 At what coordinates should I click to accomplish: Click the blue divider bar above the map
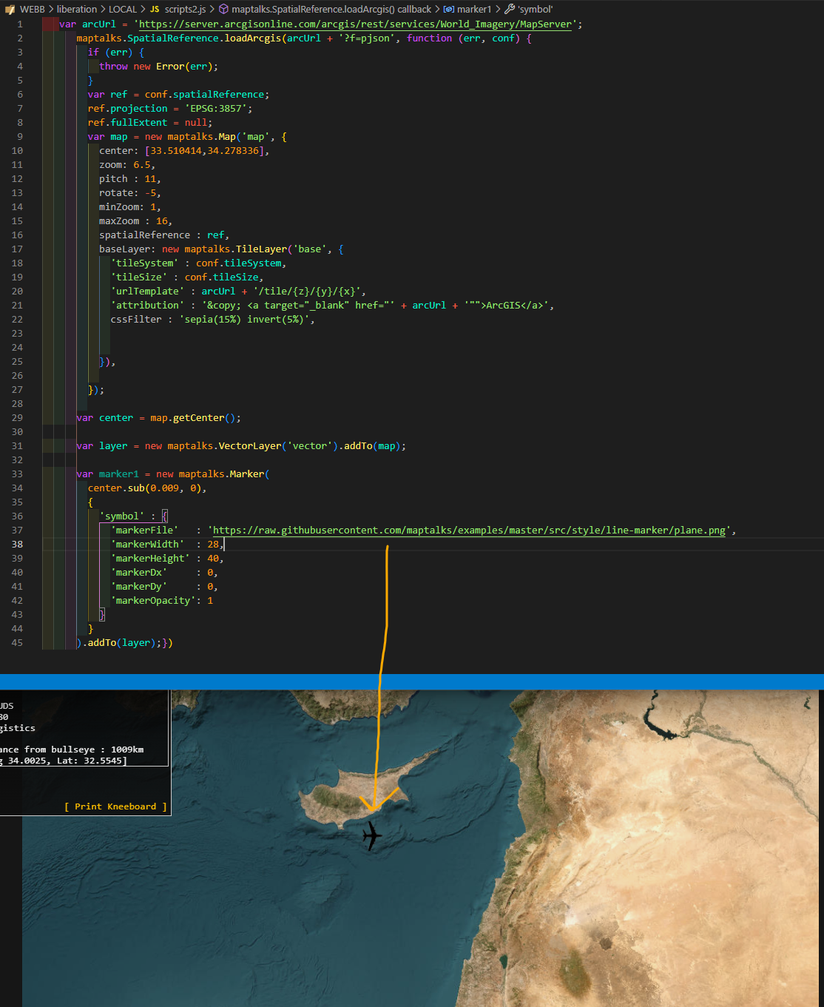coord(412,678)
